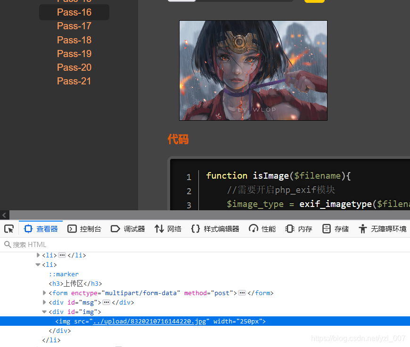Select Pass-16 in the sidebar
This screenshot has height=347, width=410.
point(74,12)
